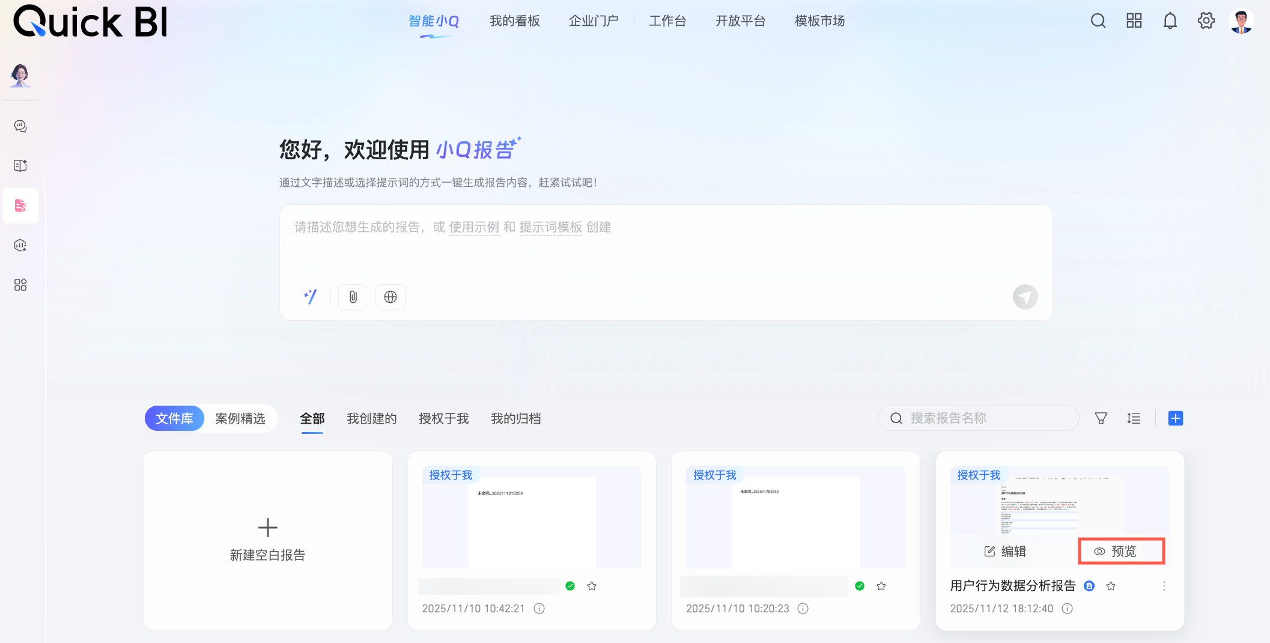Click the assistant avatar in left sidebar

(20, 76)
